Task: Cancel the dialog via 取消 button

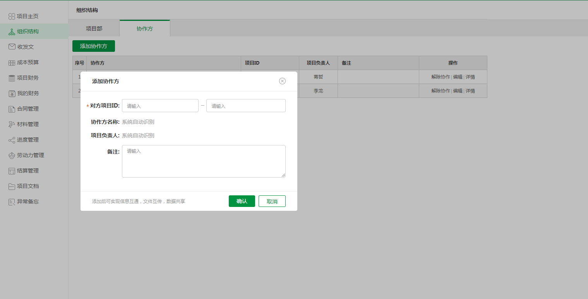Action: [x=272, y=201]
